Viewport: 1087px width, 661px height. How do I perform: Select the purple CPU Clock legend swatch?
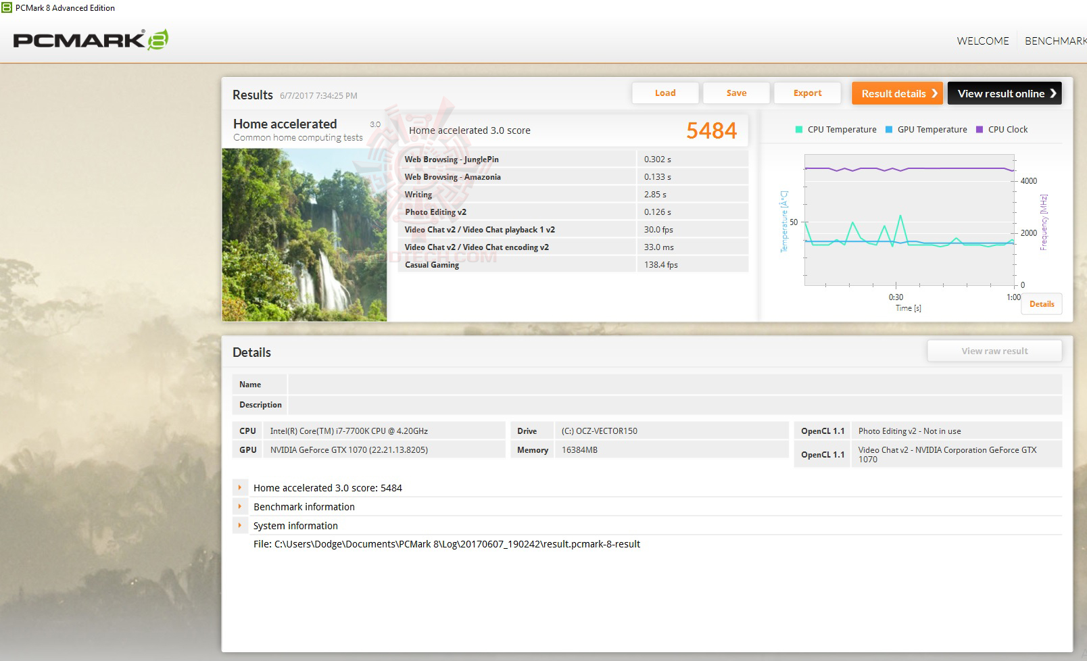pyautogui.click(x=980, y=128)
